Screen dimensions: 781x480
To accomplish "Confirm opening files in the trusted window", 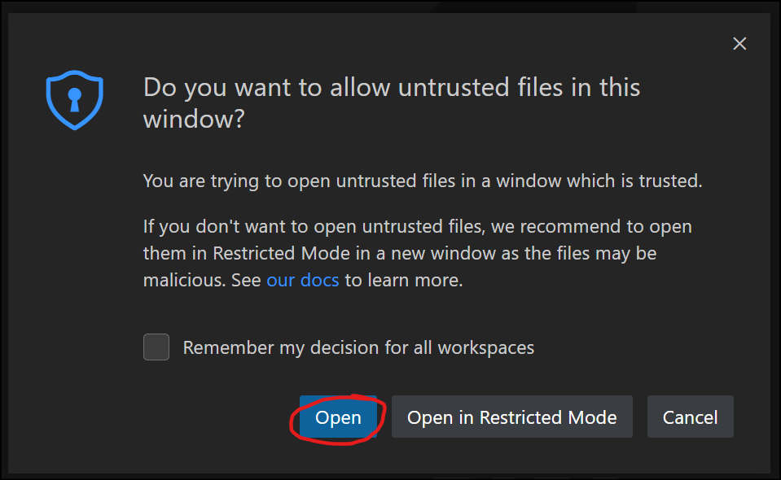I will pos(338,417).
